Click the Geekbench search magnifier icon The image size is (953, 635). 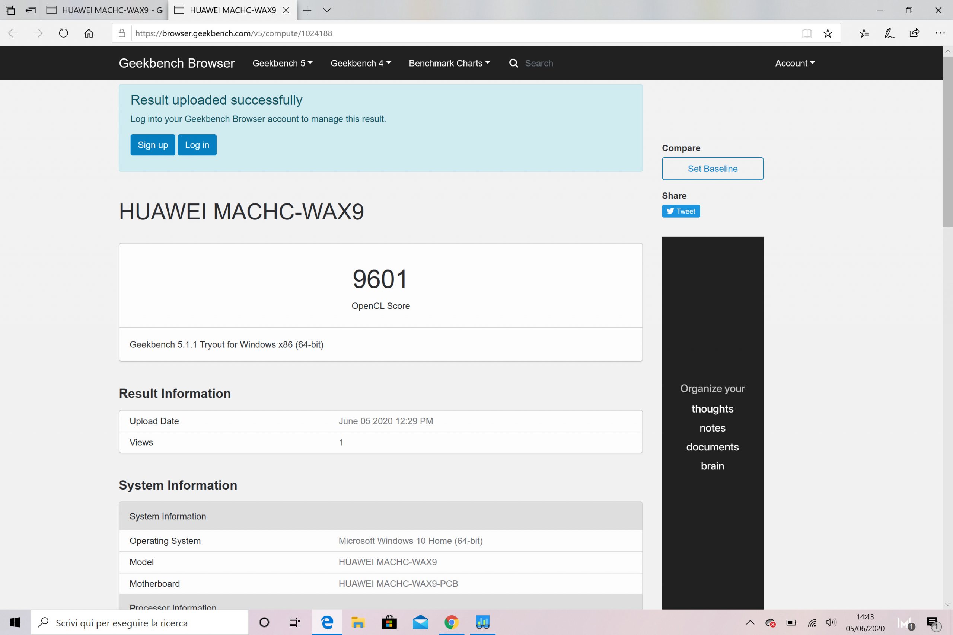[513, 63]
